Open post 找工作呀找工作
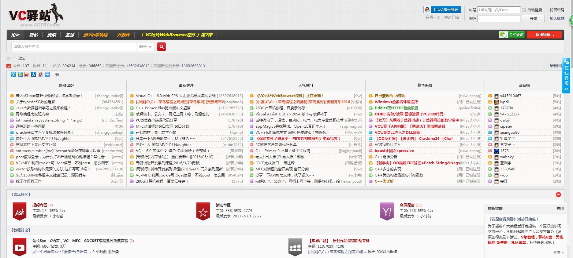573x258 pixels. click(x=29, y=181)
